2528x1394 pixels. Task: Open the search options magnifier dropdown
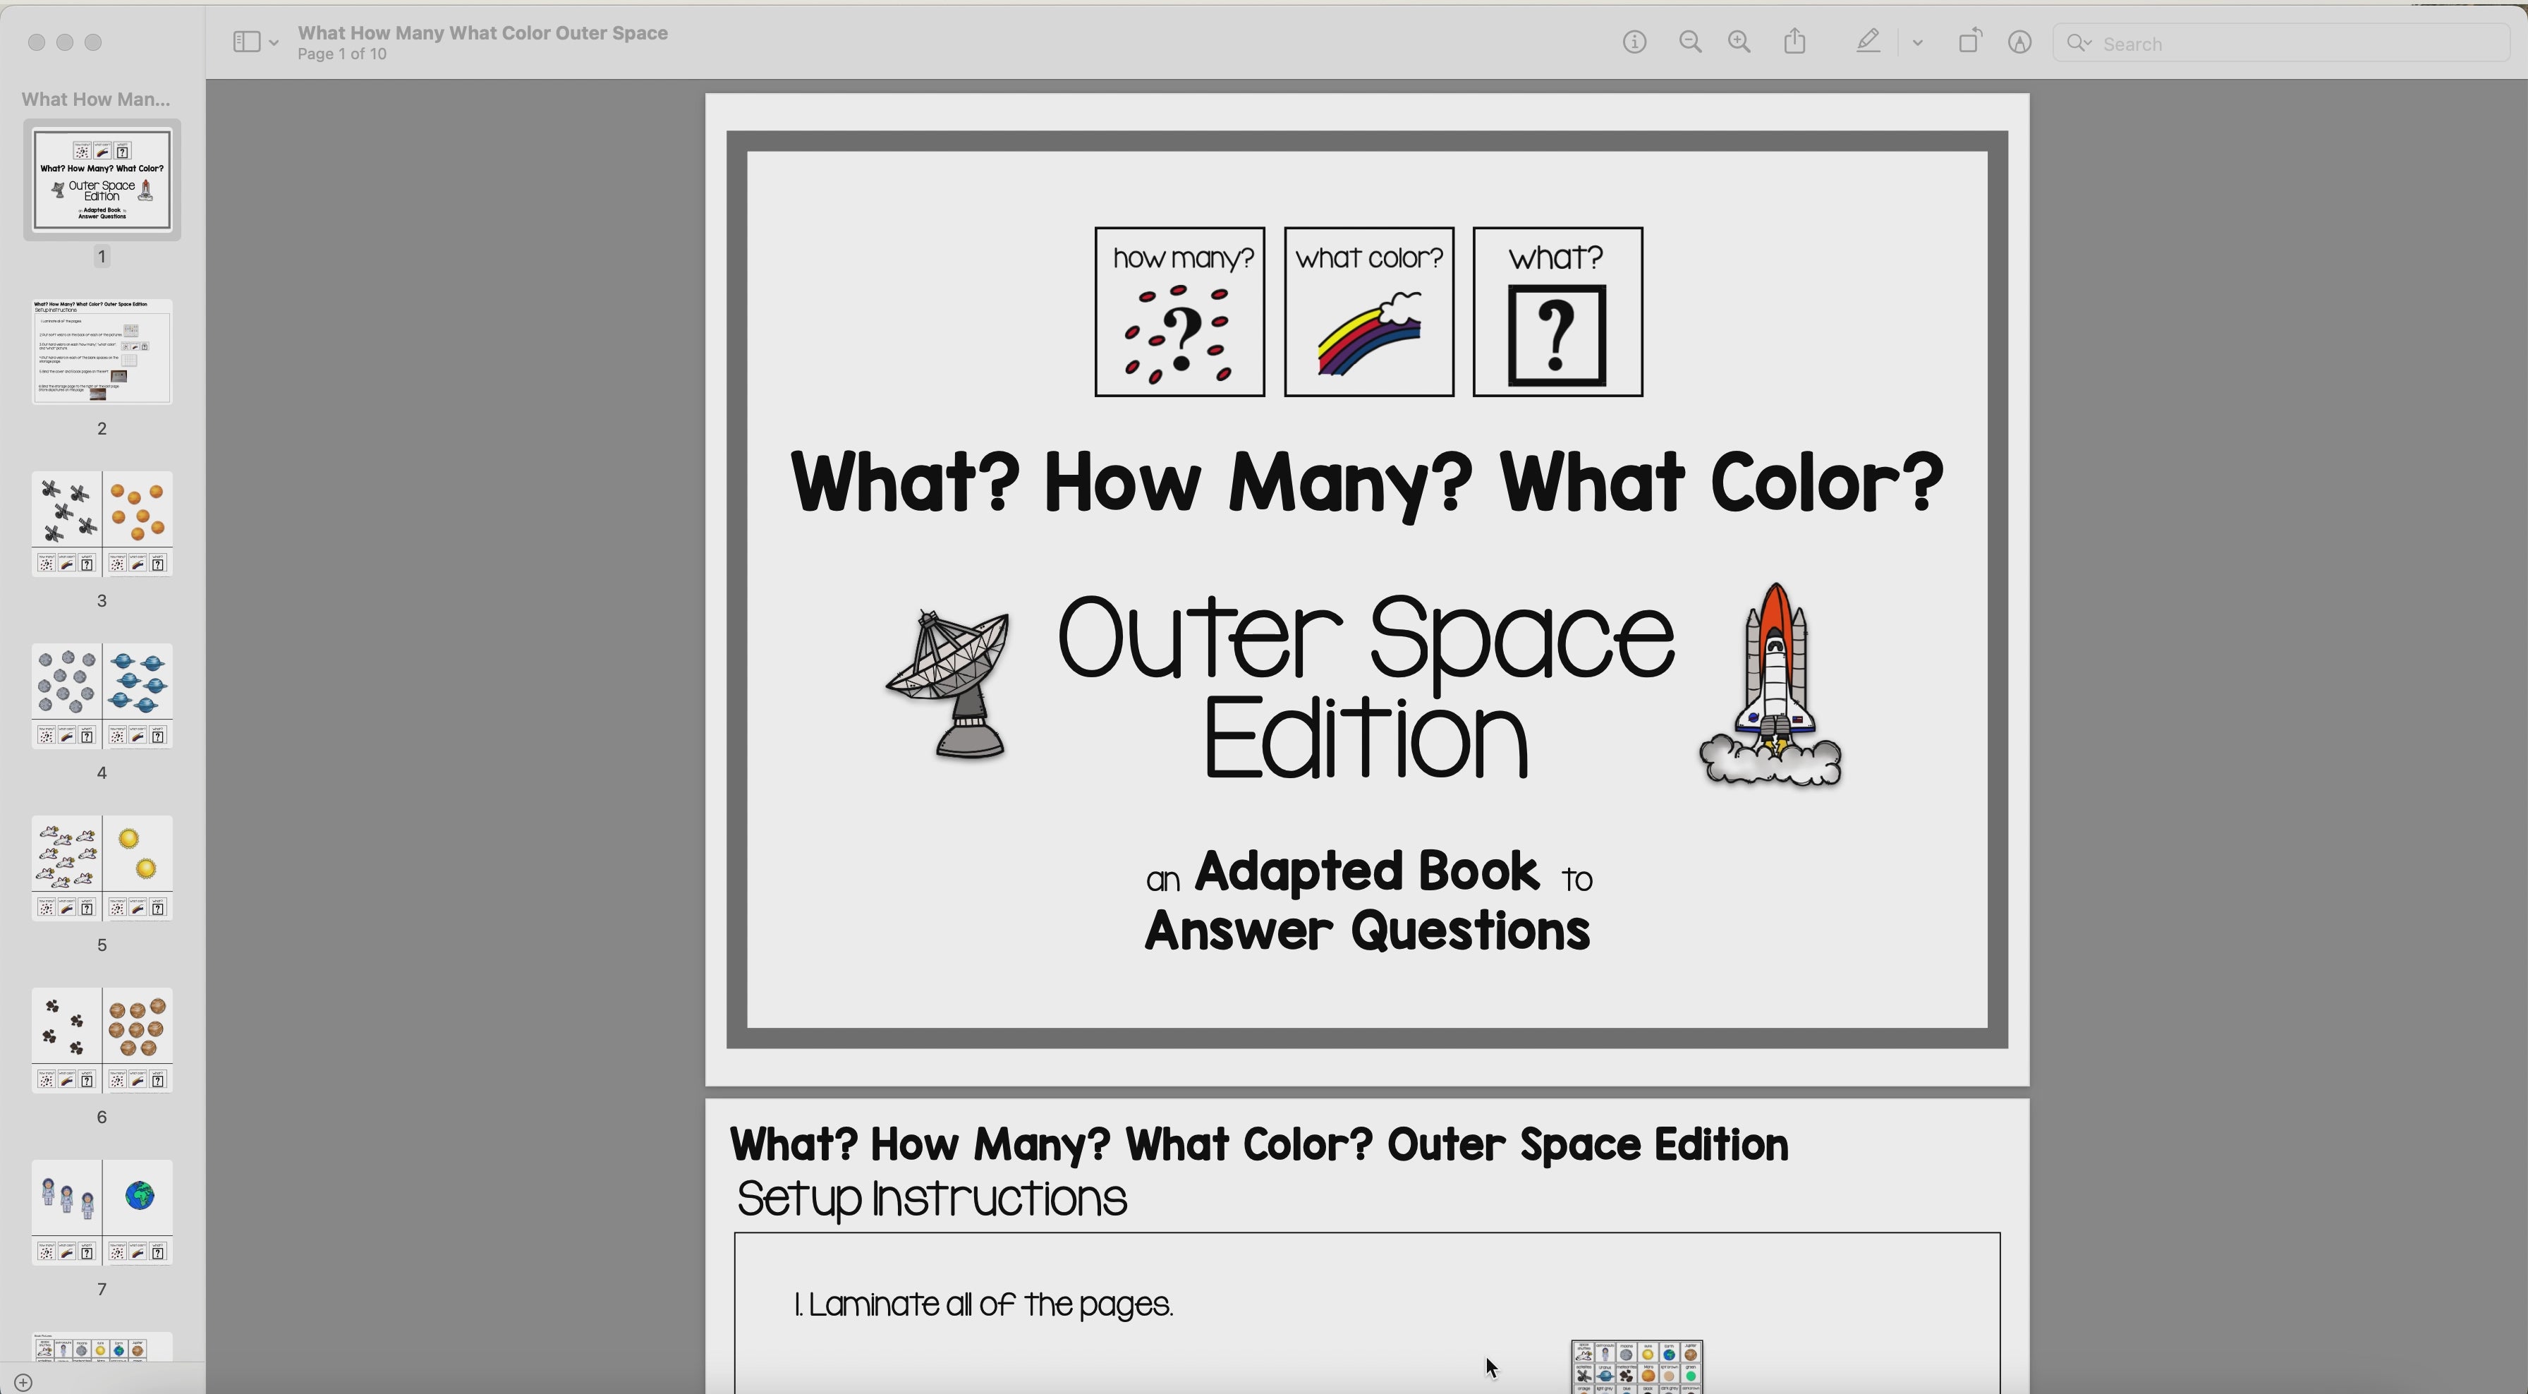coord(2081,43)
